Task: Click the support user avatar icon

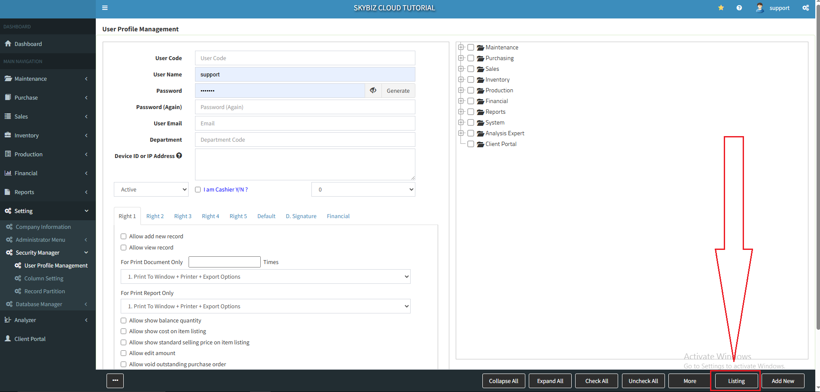Action: click(x=759, y=8)
